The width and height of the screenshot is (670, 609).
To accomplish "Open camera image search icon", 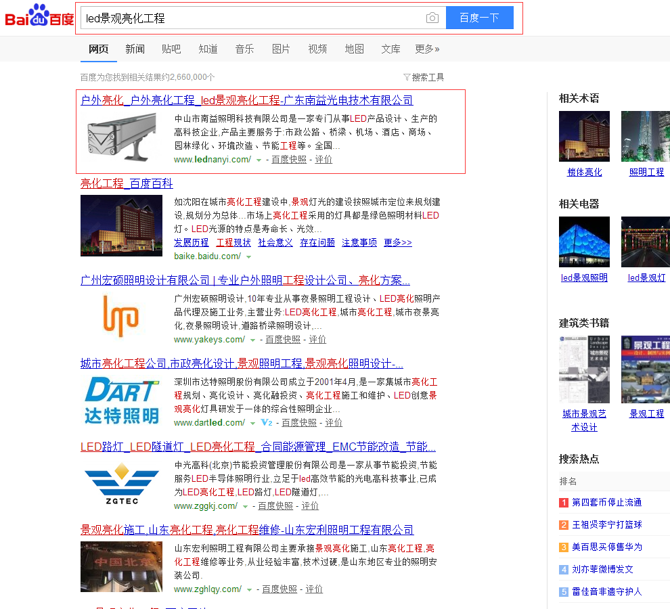I will [x=432, y=18].
